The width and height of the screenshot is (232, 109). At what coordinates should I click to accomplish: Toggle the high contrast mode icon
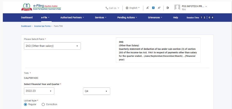pos(167,8)
